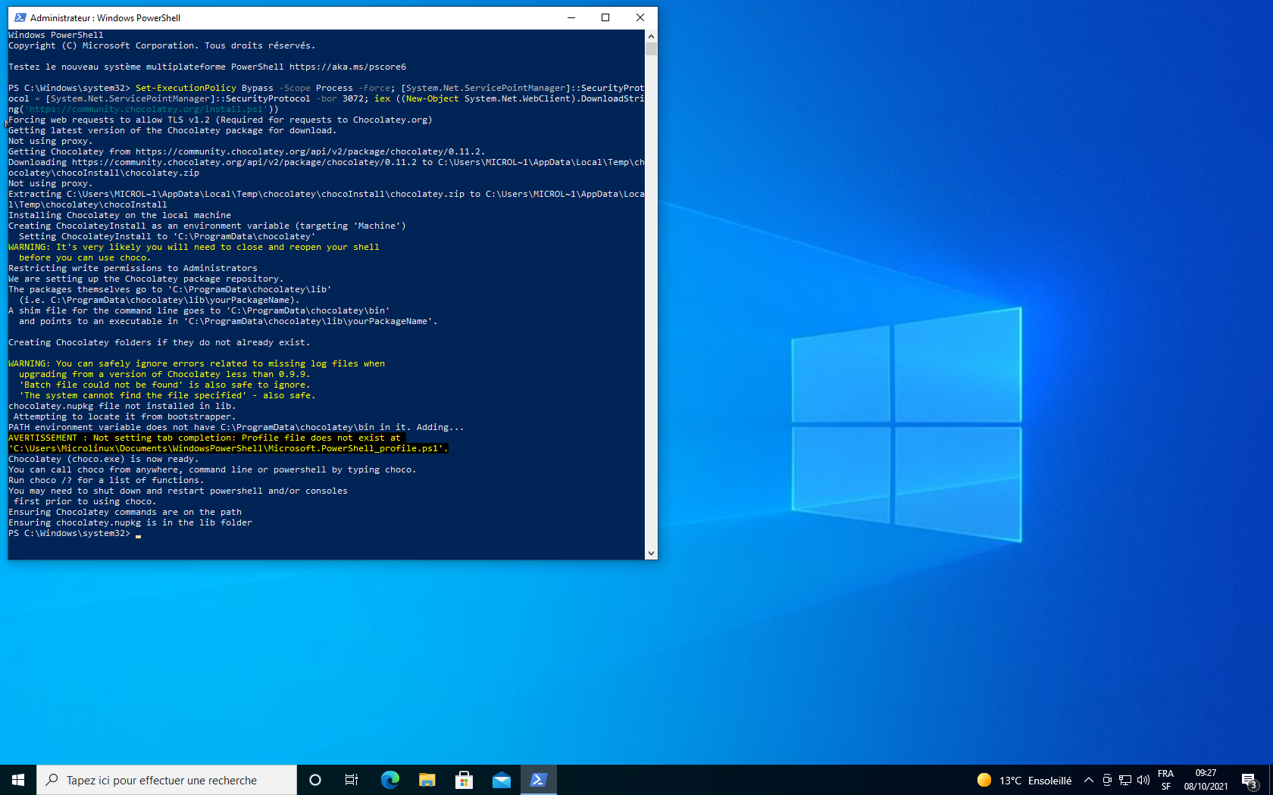Click the line "chocolatey.nupkg file not installed in lib."
Image resolution: width=1273 pixels, height=795 pixels.
[122, 407]
